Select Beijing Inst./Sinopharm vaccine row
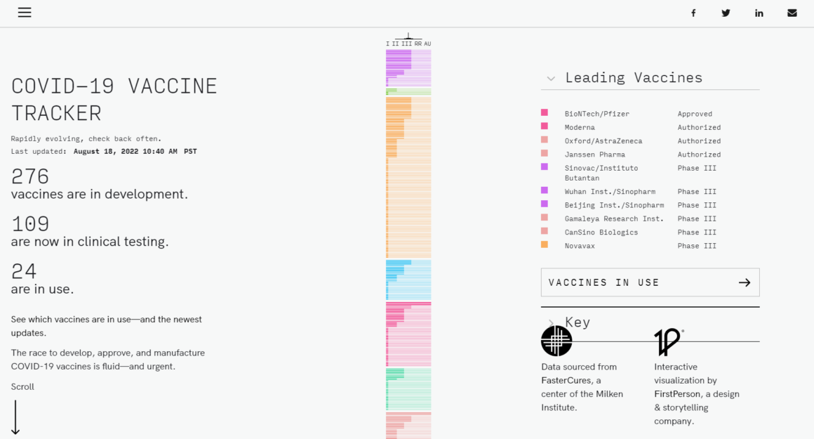The height and width of the screenshot is (439, 814). [650, 205]
